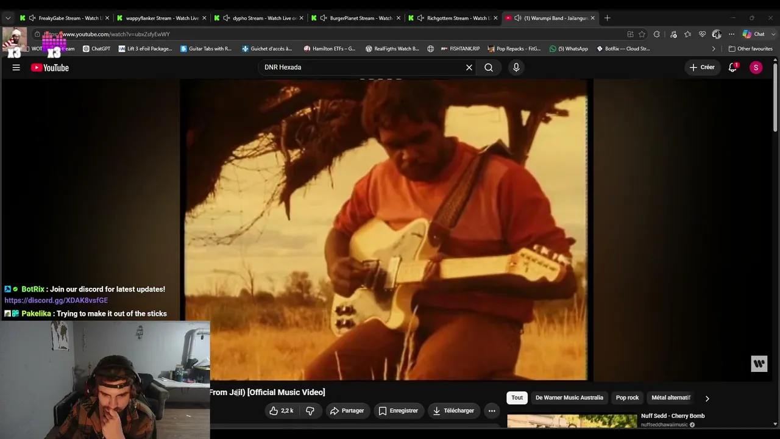Like the video with thumbs up
The height and width of the screenshot is (439, 780).
[282, 411]
